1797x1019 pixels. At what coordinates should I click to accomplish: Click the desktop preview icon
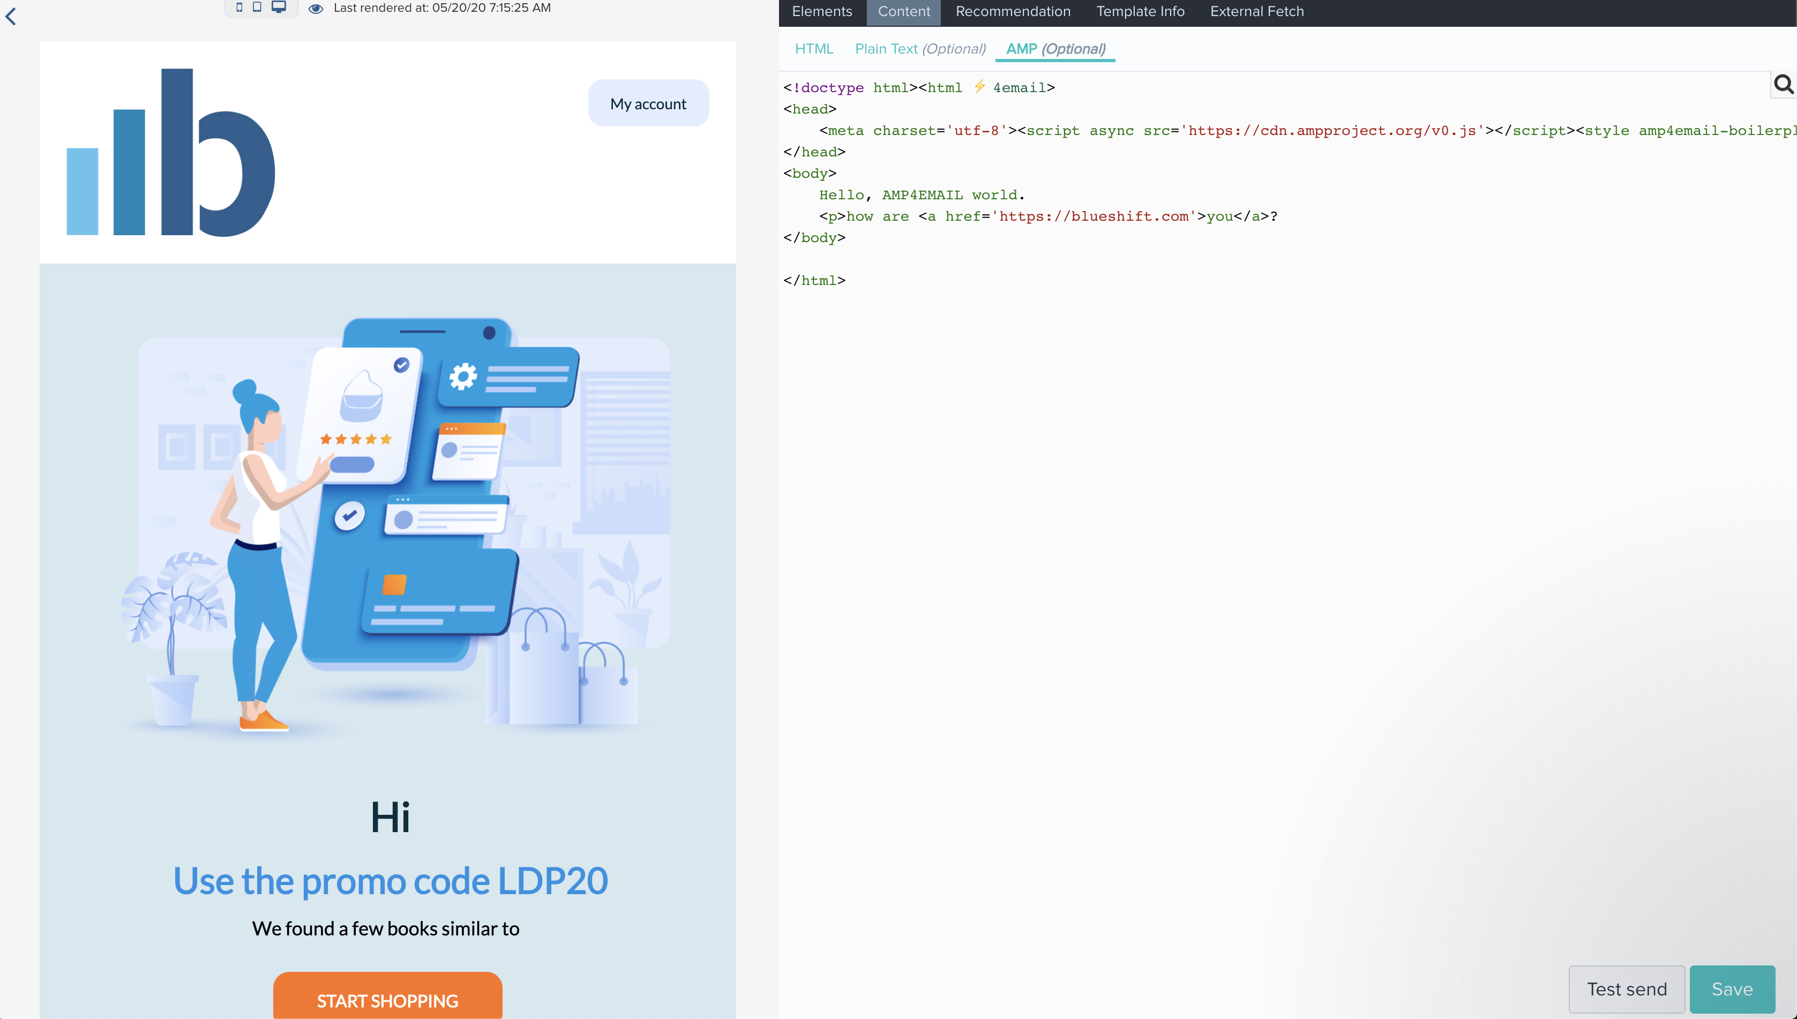point(276,8)
